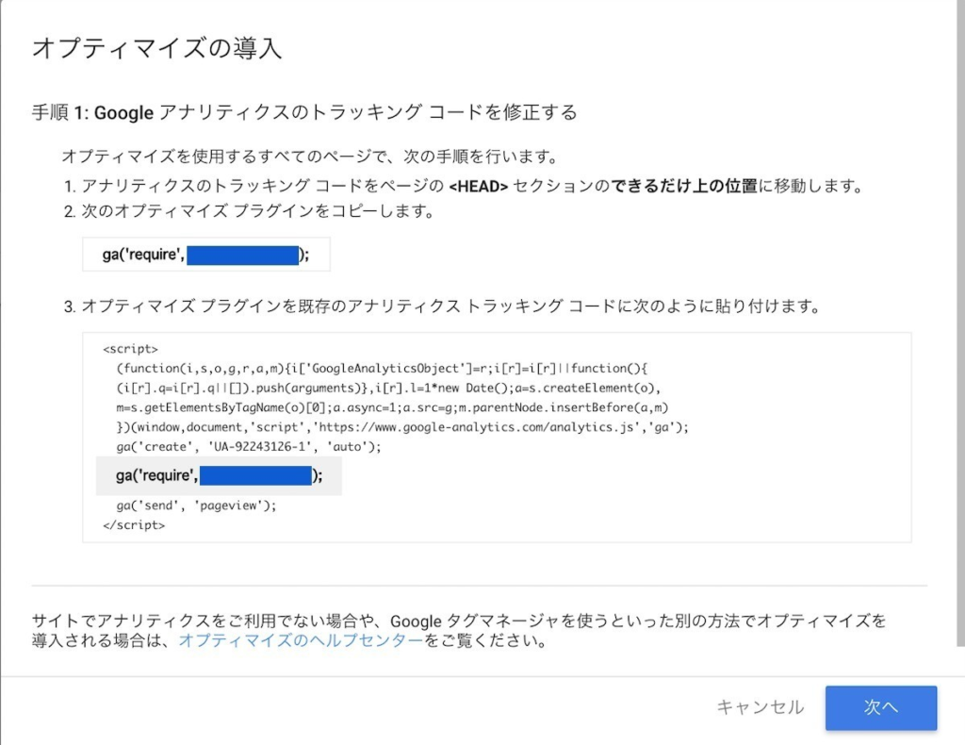
Task: Click the キャンセル button
Action: click(x=761, y=707)
